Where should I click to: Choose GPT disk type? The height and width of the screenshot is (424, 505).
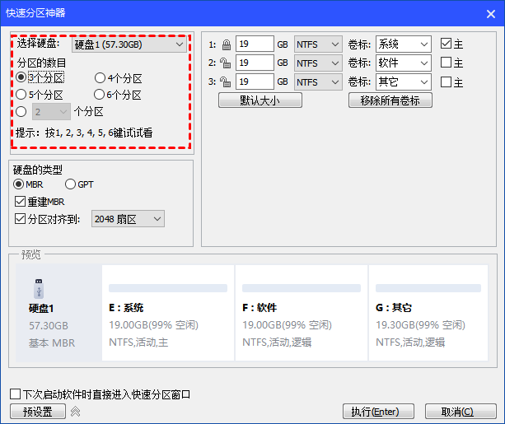click(70, 184)
